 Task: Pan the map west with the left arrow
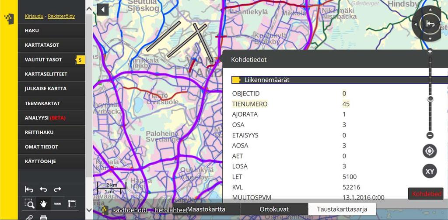pyautogui.click(x=416, y=24)
